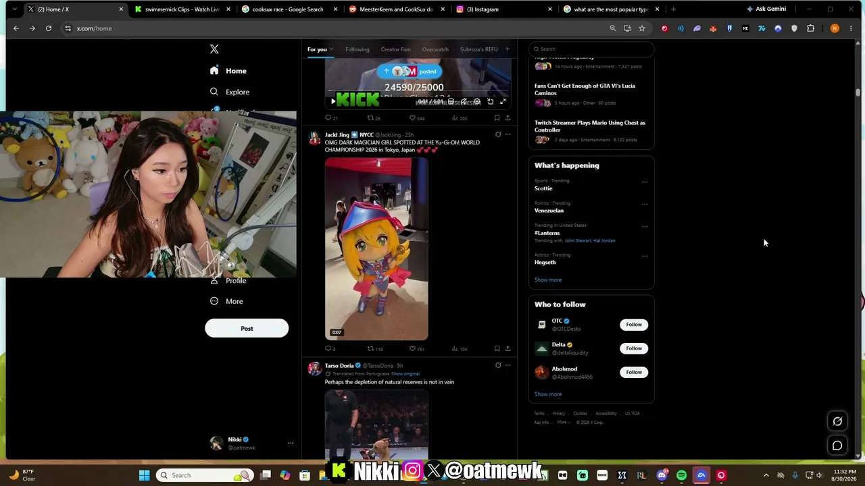Switch to the Creator Fam tab
Viewport: 865px width, 486px height.
click(x=395, y=49)
